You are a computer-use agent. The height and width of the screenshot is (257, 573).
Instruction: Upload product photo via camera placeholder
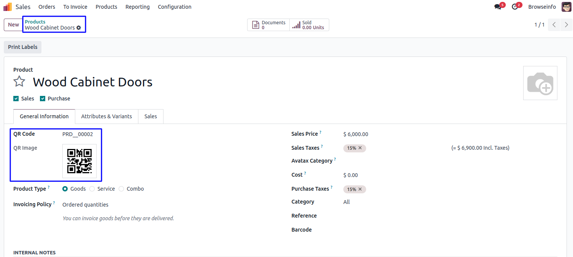[540, 83]
